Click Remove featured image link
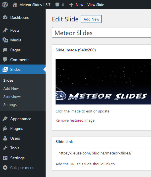The width and height of the screenshot is (151, 177). (75, 120)
